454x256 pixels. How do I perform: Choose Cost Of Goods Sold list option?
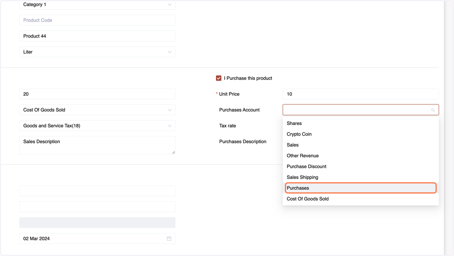click(361, 199)
